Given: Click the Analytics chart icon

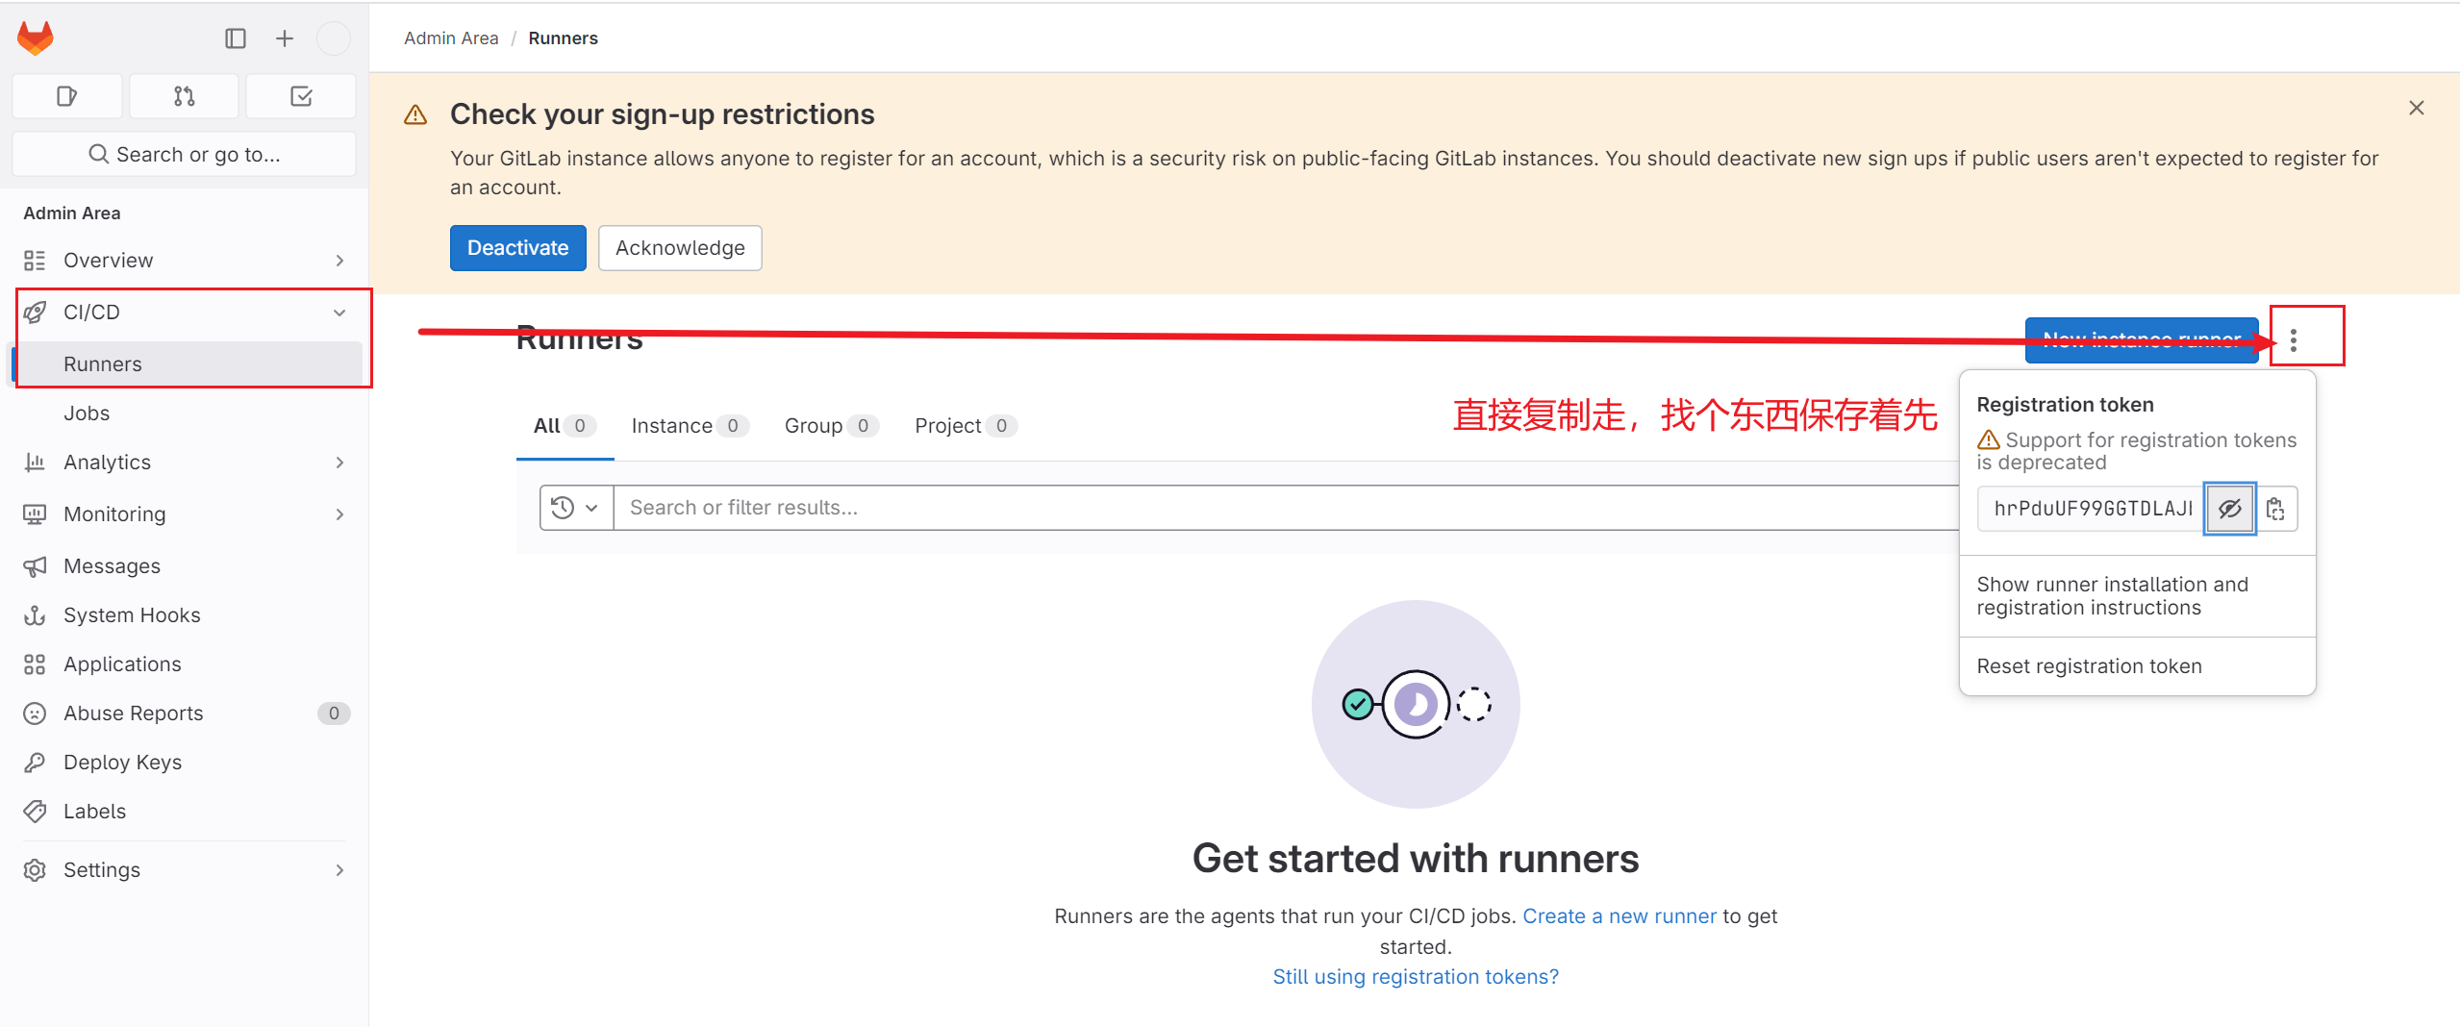Looking at the screenshot, I should (35, 463).
